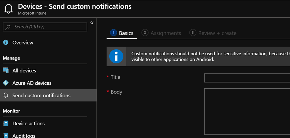Select the All devices menu label
This screenshot has height=138, width=290.
24,71
